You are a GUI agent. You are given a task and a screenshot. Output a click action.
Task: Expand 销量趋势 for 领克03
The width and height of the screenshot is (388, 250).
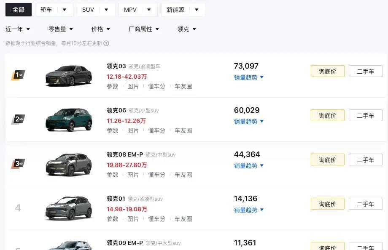click(249, 77)
